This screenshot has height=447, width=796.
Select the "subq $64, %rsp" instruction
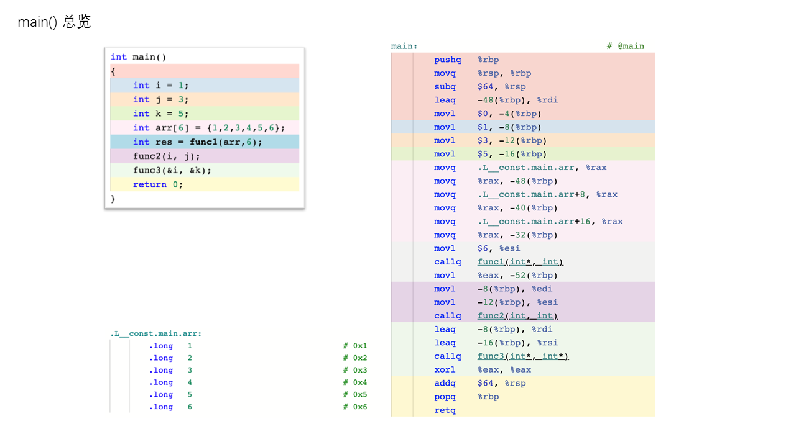point(479,87)
